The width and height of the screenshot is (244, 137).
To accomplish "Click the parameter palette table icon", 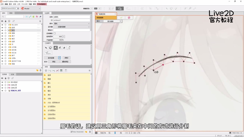I will 61,71.
